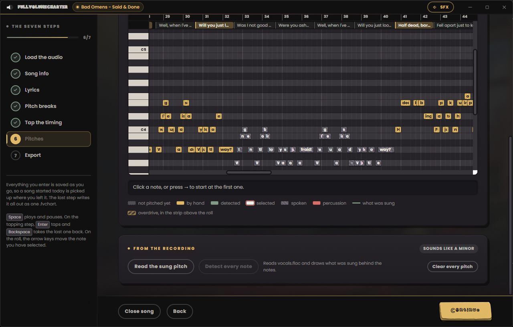
Task: Click the red 'percussion' legend swatch
Action: (317, 203)
